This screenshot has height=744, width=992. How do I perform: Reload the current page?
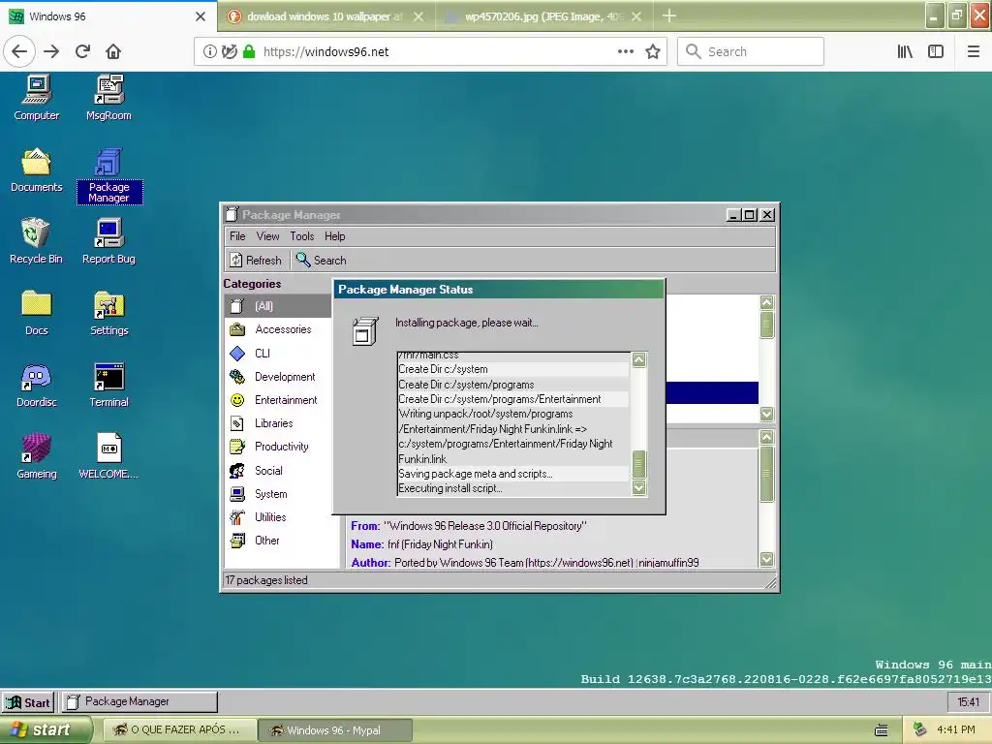click(x=83, y=51)
